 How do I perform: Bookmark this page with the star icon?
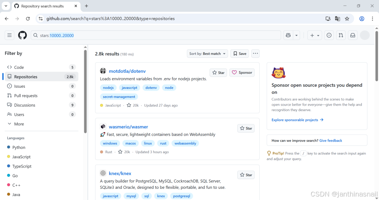pyautogui.click(x=347, y=19)
